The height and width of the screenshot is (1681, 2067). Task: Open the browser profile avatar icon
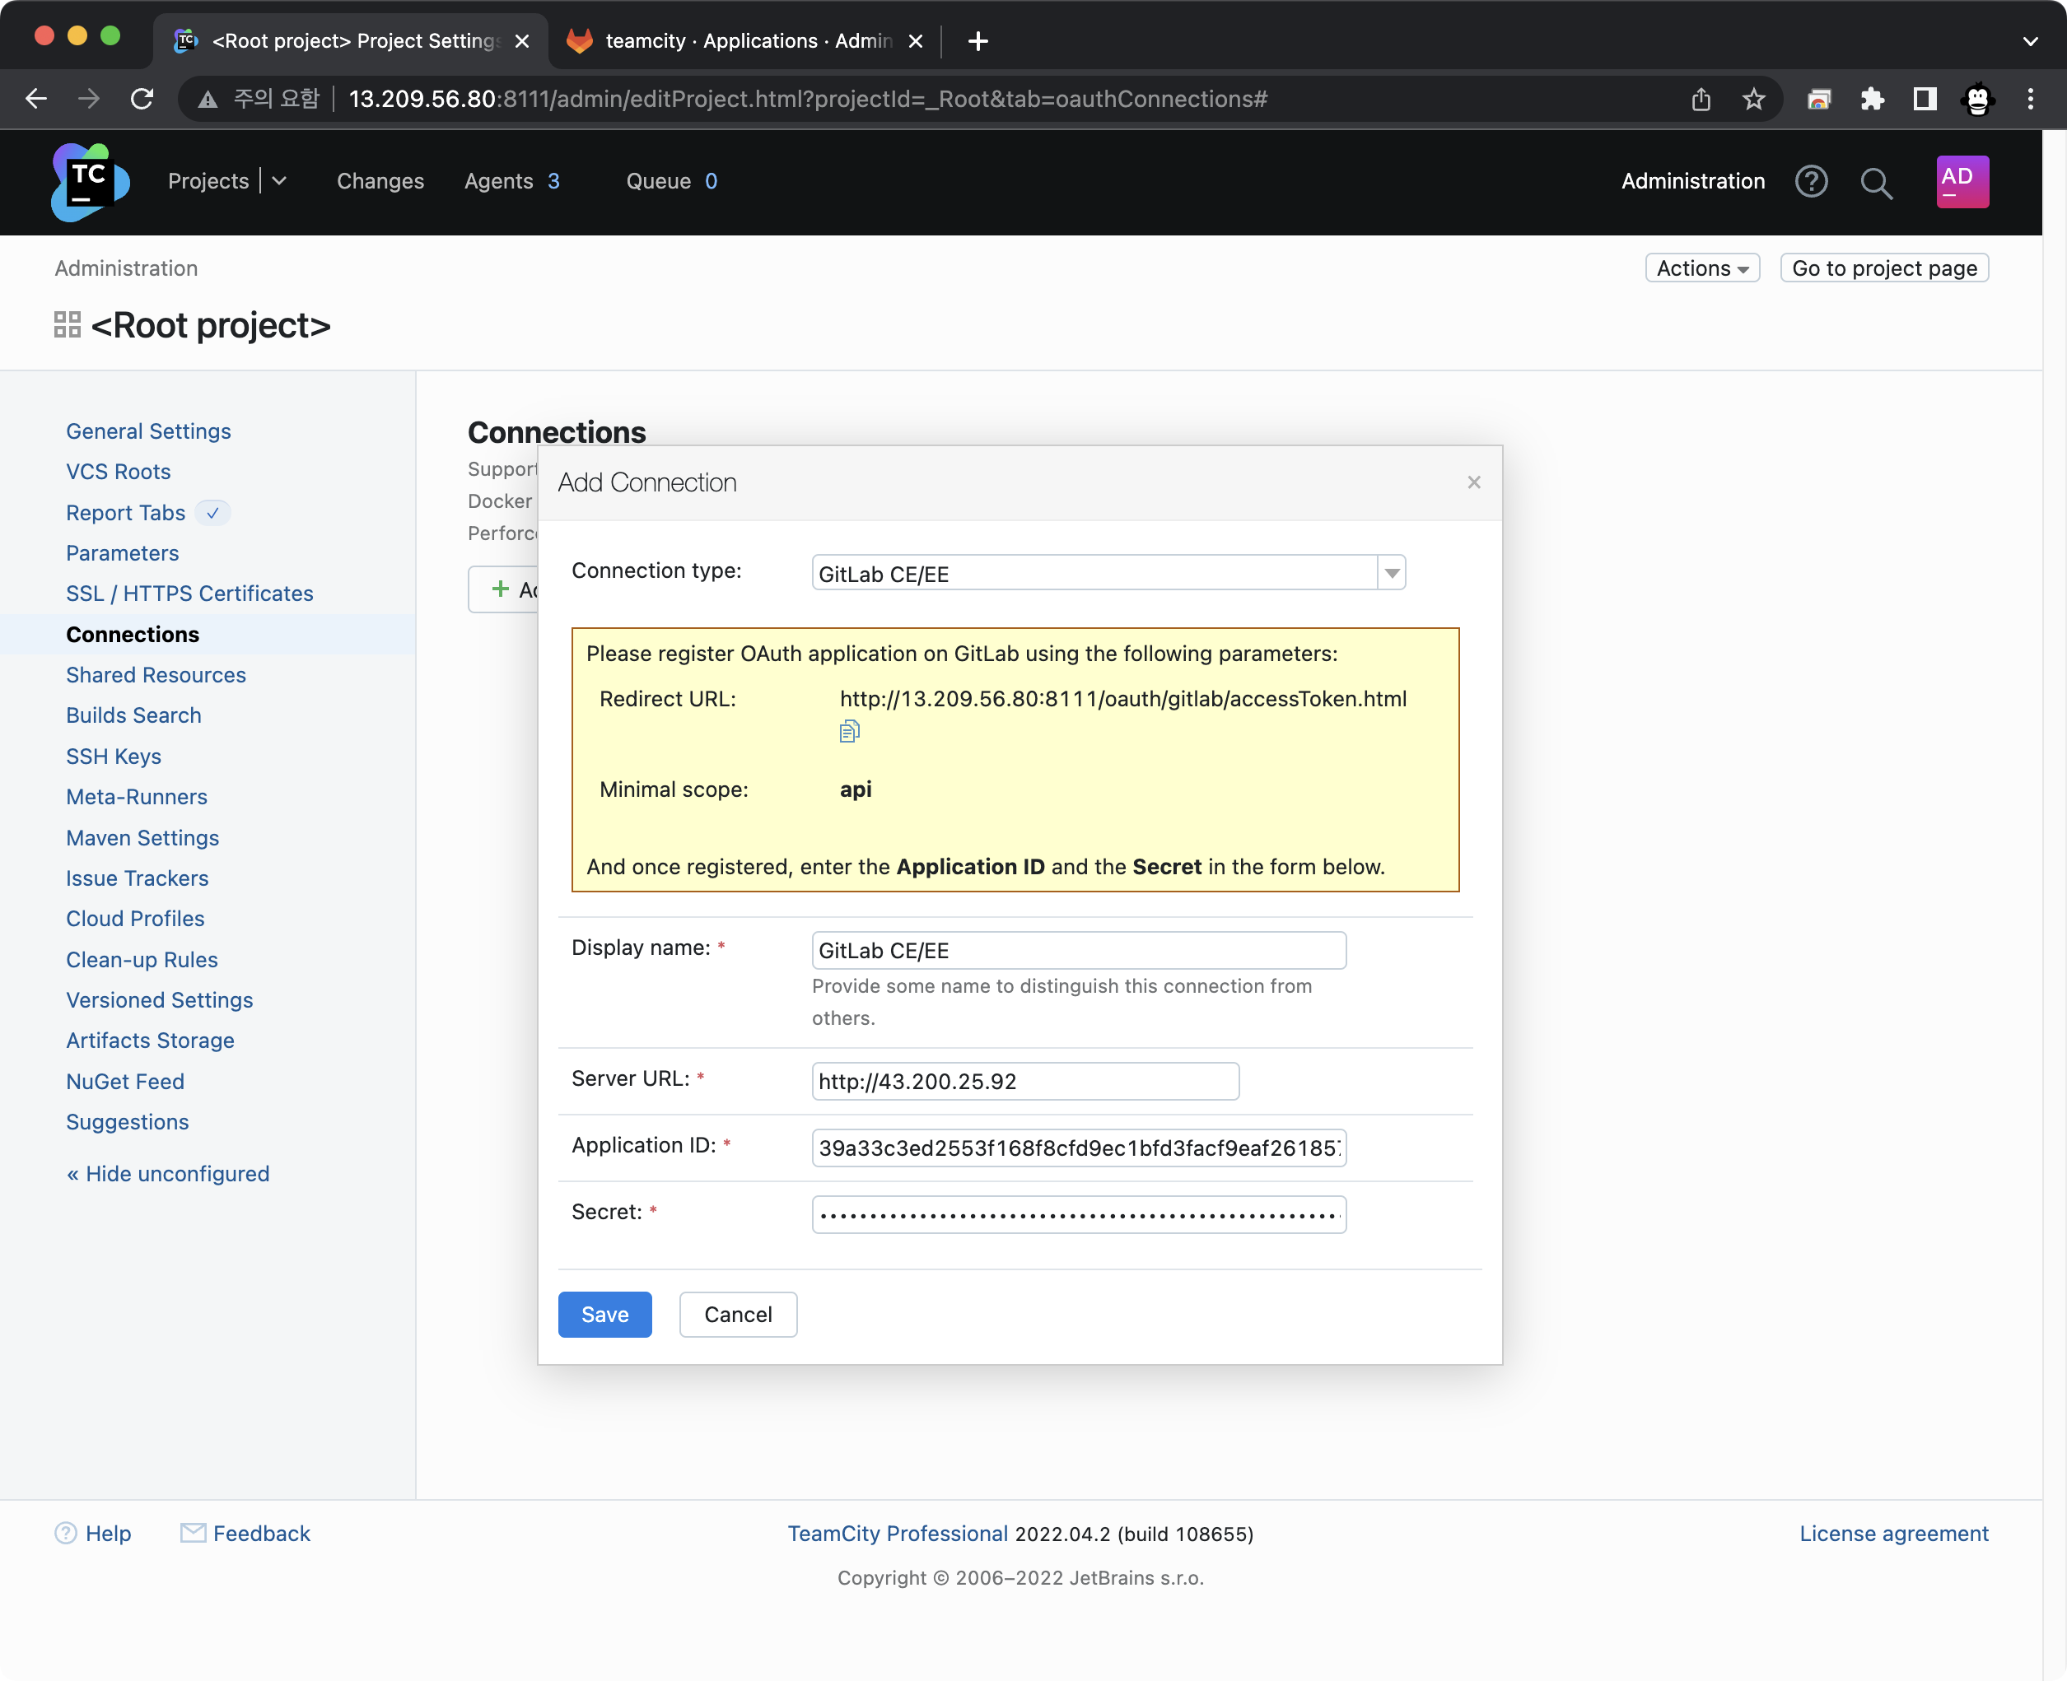(x=1978, y=99)
